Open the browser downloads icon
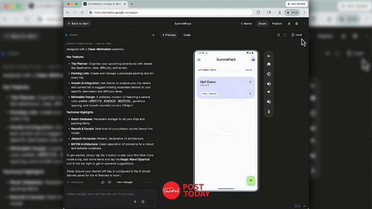Screen dimensions: 372x209 click(x=280, y=12)
